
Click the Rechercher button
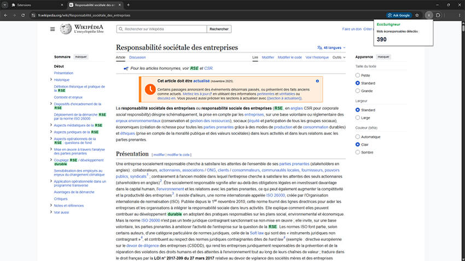(x=219, y=29)
